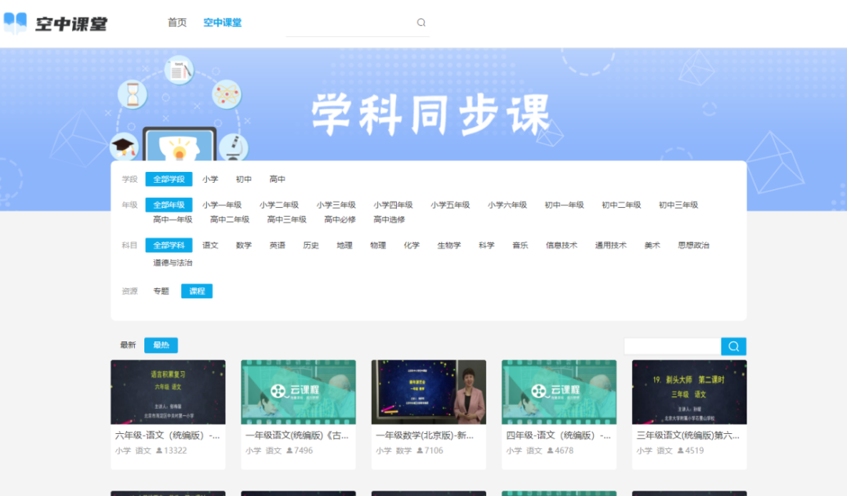Filter subjects by 数学
The height and width of the screenshot is (496, 847).
(244, 245)
